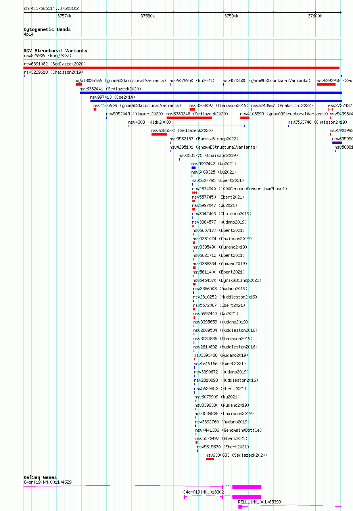This screenshot has width=353, height=511.
Task: Open variant nsv4108599 (gnomADStructuralVariants)
Action: [x=284, y=114]
